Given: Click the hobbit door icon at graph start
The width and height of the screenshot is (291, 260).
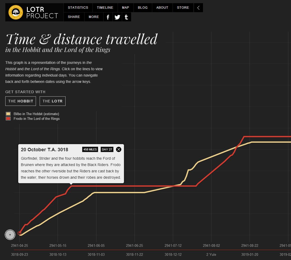Looking at the screenshot, I should pos(10,235).
